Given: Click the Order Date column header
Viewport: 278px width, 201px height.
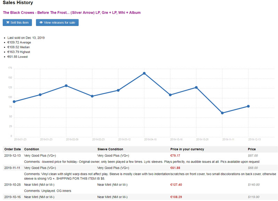Looking at the screenshot, I should pos(13,149).
